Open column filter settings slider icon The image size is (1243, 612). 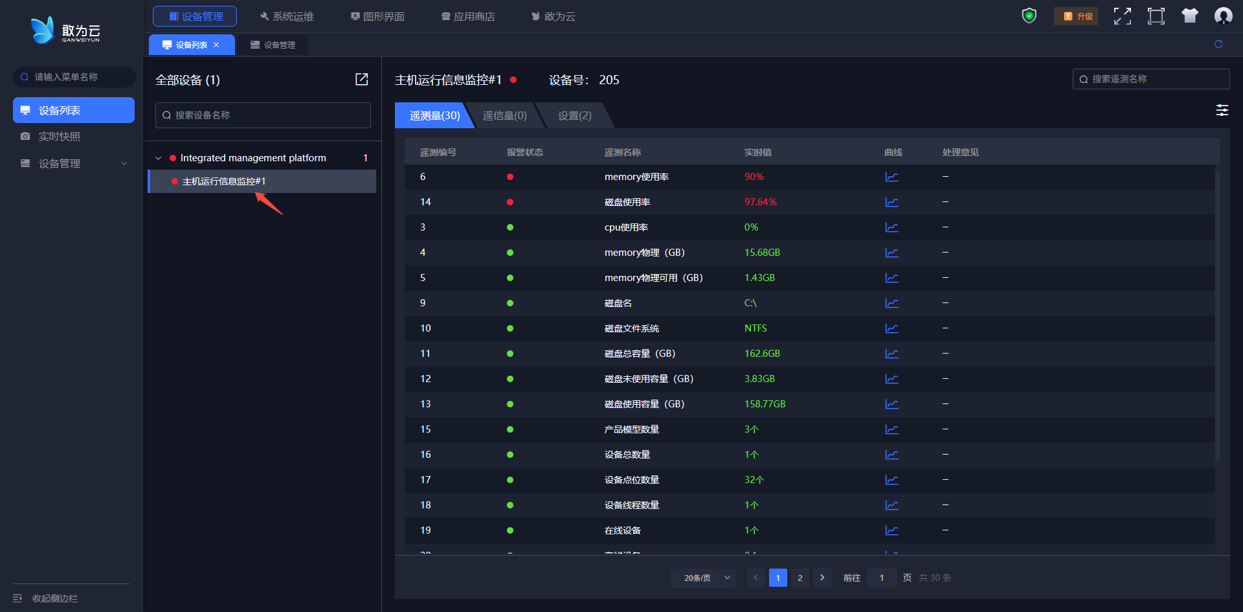(1222, 110)
